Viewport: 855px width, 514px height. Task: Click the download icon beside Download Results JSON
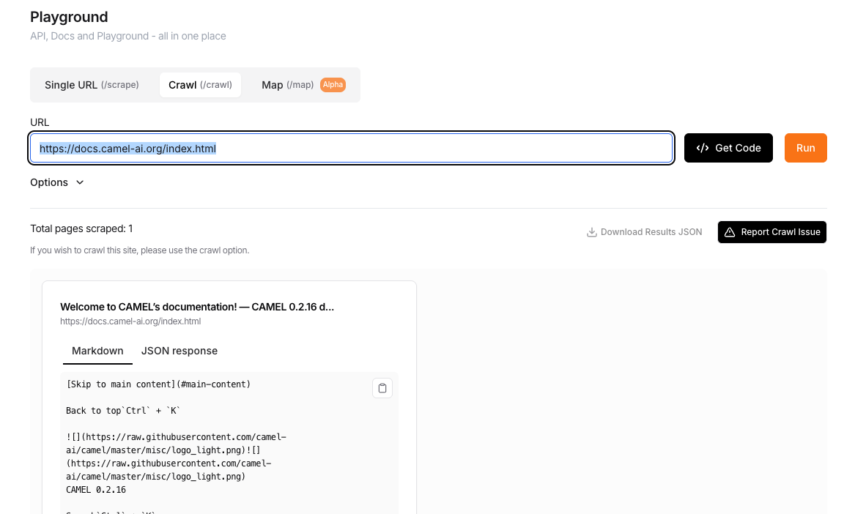click(592, 232)
